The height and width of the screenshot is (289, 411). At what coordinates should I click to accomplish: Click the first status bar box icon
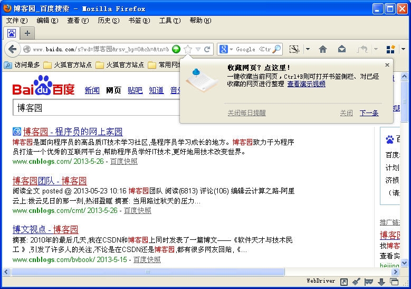pos(343,282)
